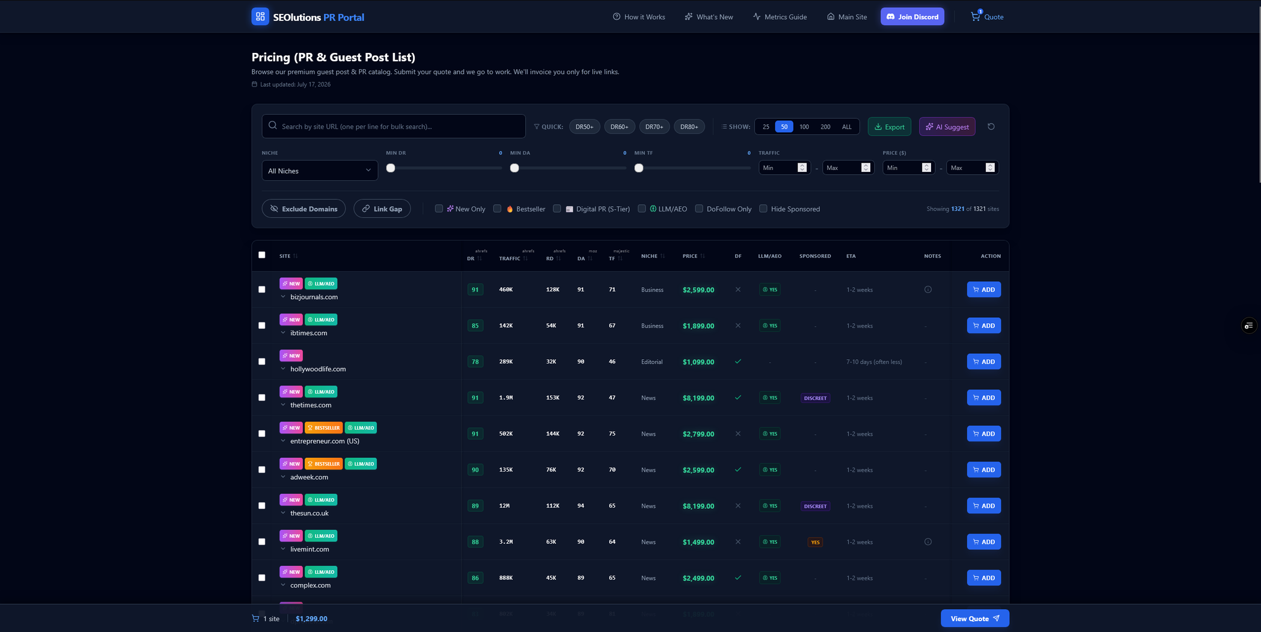The width and height of the screenshot is (1261, 632).
Task: Click the NEW badge on hollywoodlife.com
Action: (291, 356)
